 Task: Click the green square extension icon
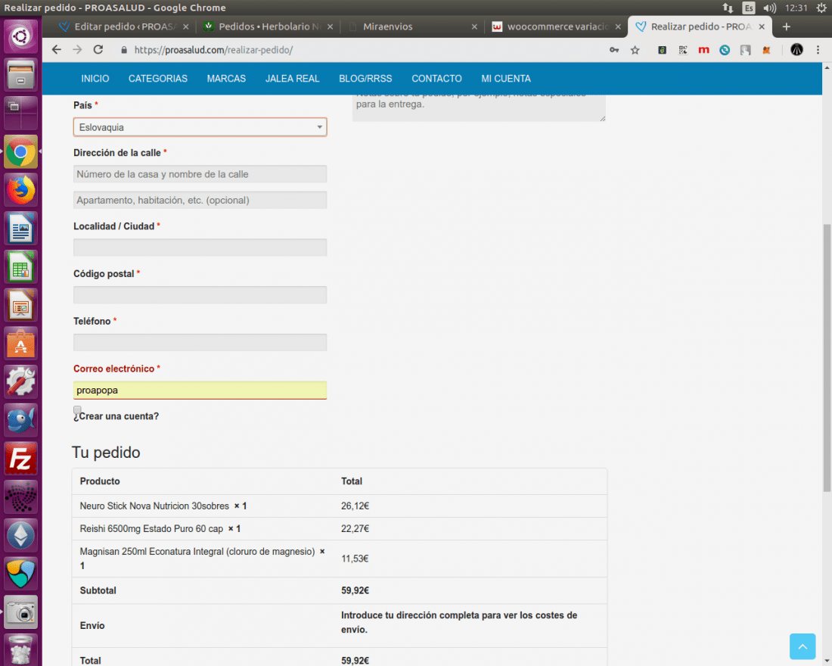(x=663, y=50)
